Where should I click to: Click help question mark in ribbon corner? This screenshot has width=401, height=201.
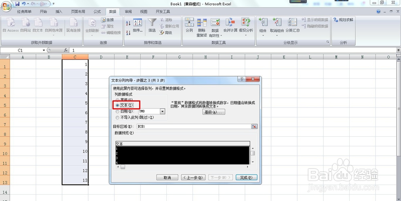(x=379, y=12)
